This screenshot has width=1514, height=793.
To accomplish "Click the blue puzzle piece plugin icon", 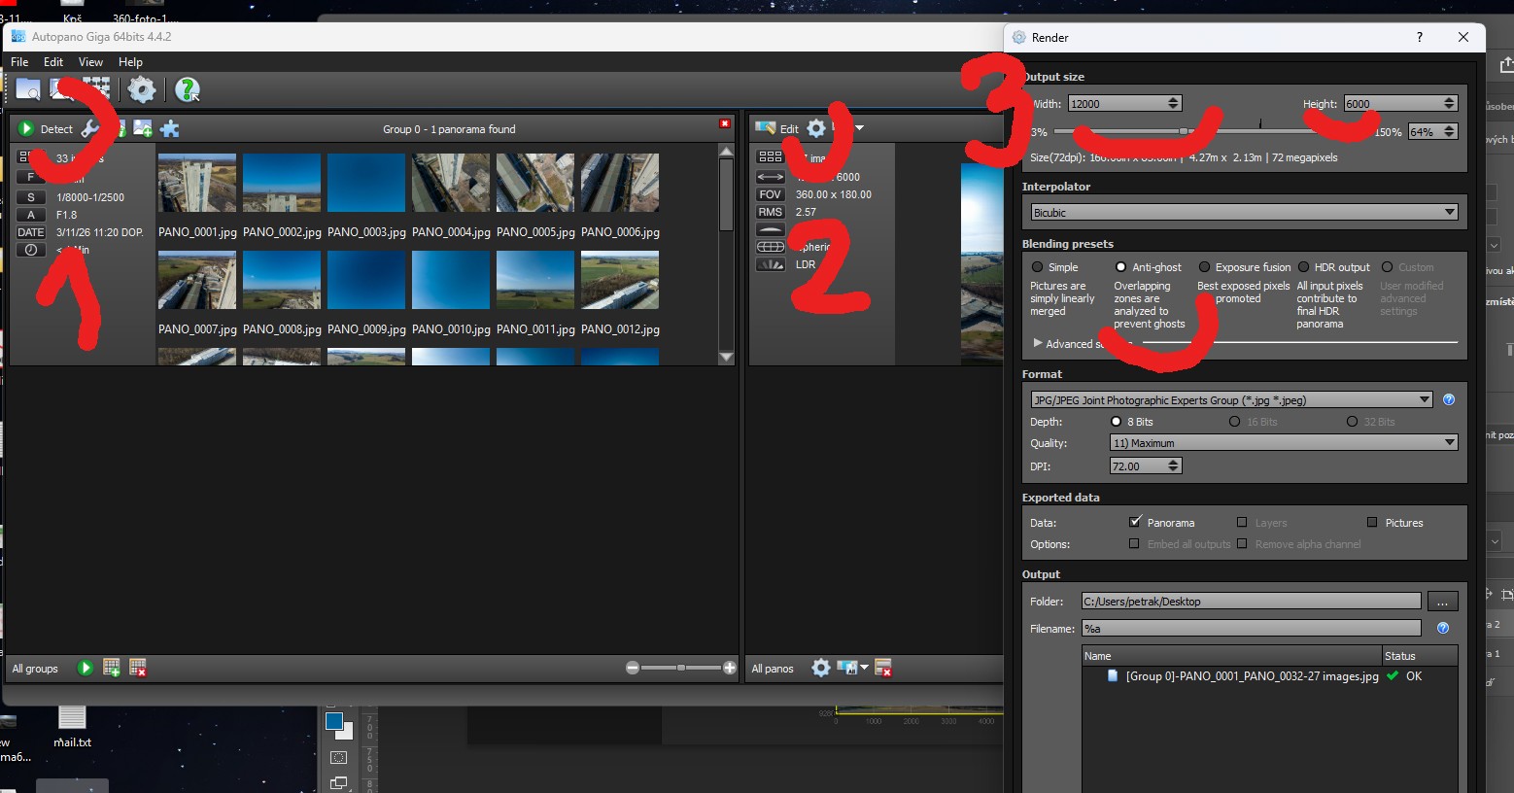I will 170,128.
